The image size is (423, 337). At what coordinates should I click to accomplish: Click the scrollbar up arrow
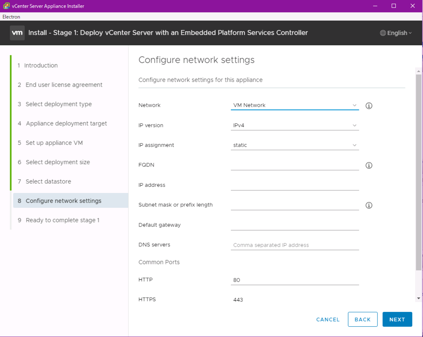pyautogui.click(x=418, y=71)
